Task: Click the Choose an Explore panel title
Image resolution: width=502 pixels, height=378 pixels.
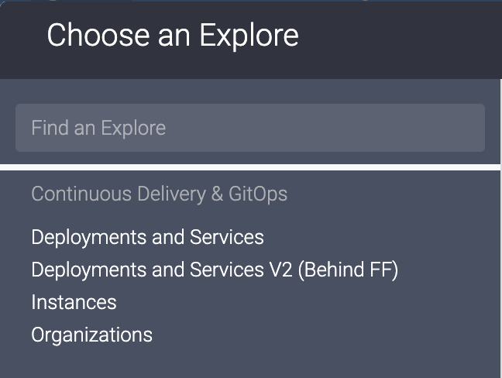Action: [x=172, y=36]
